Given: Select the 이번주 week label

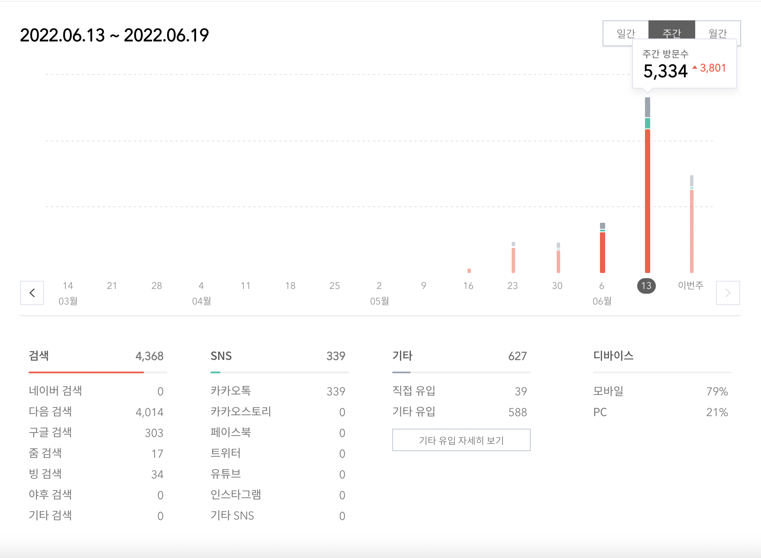Looking at the screenshot, I should (x=690, y=285).
